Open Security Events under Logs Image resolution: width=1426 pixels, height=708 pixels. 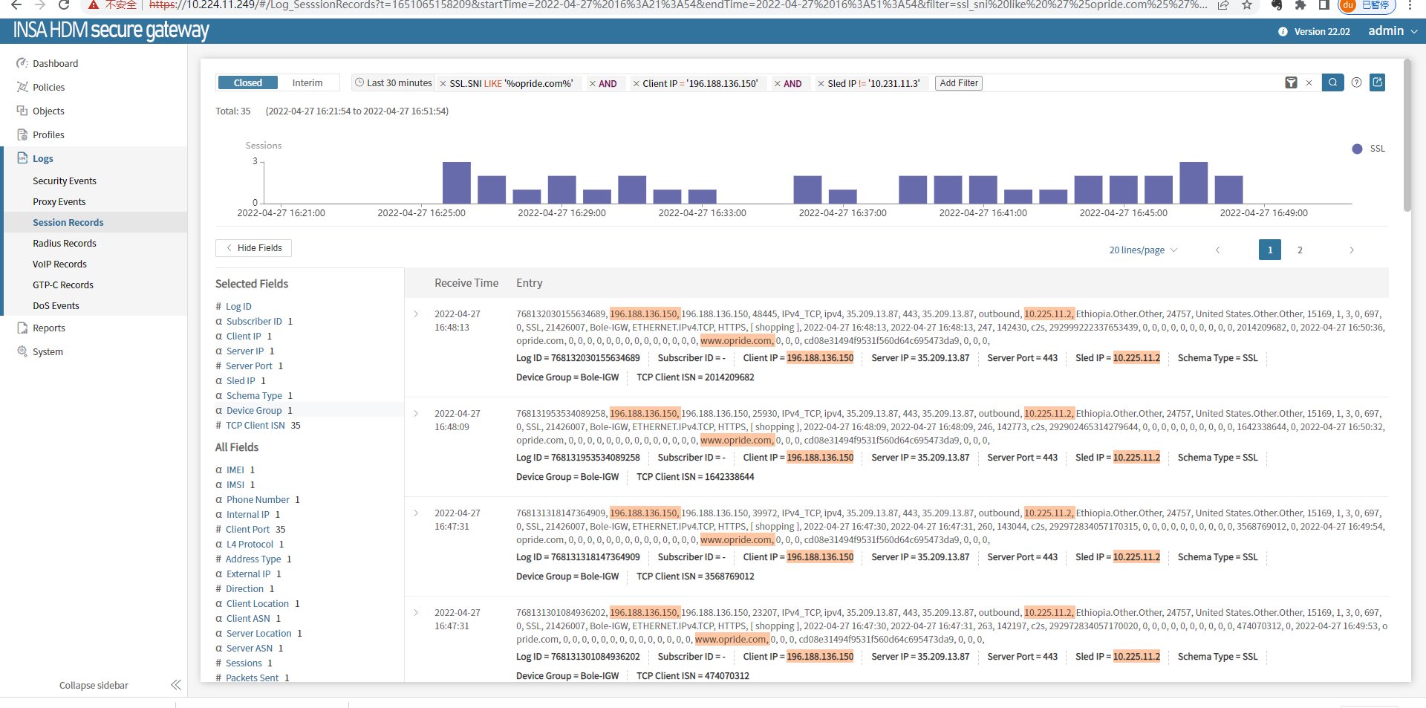click(65, 181)
